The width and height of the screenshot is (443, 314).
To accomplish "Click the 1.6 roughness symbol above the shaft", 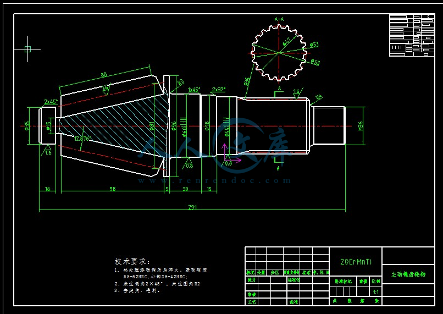I will coord(297,92).
